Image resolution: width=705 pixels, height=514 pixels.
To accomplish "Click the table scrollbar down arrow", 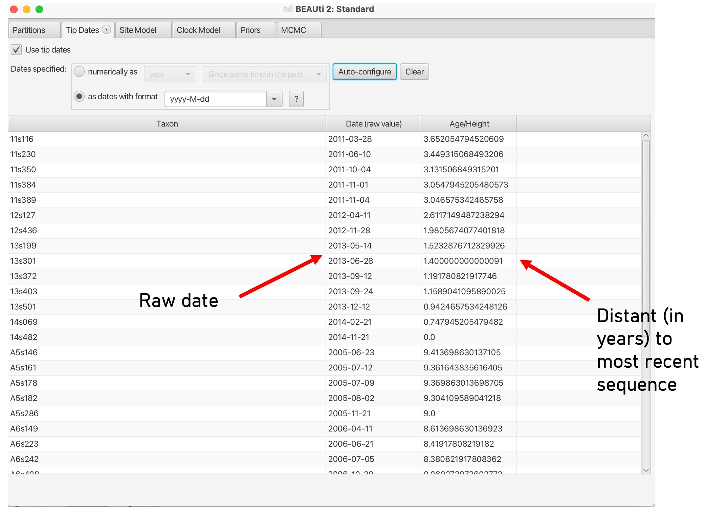I will (646, 470).
